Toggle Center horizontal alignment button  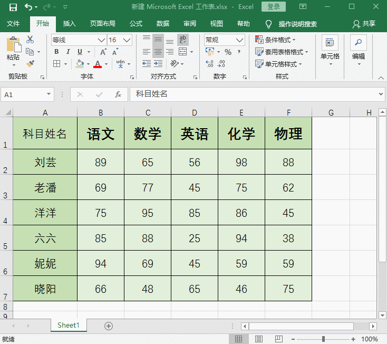[158, 52]
